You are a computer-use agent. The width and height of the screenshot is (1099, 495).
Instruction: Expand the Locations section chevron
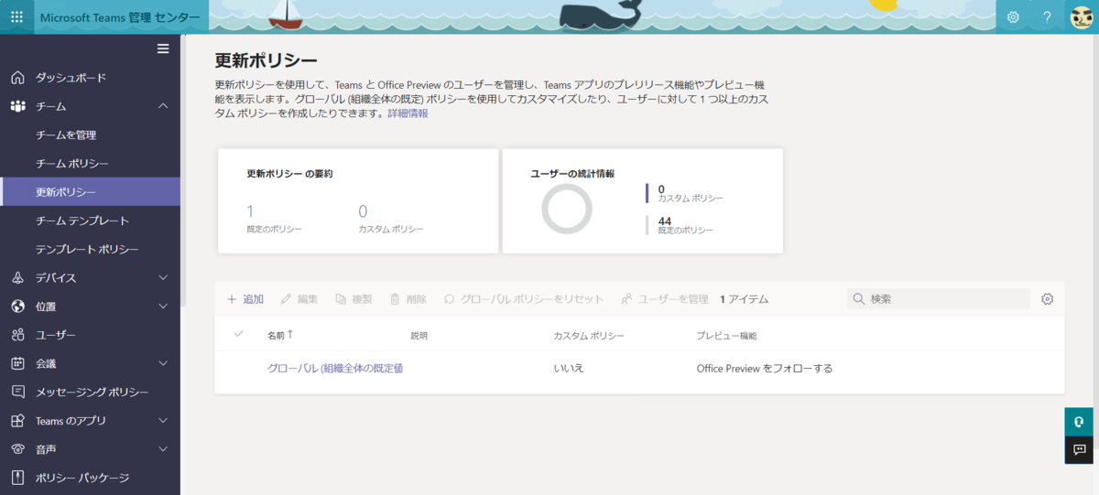[x=163, y=307]
